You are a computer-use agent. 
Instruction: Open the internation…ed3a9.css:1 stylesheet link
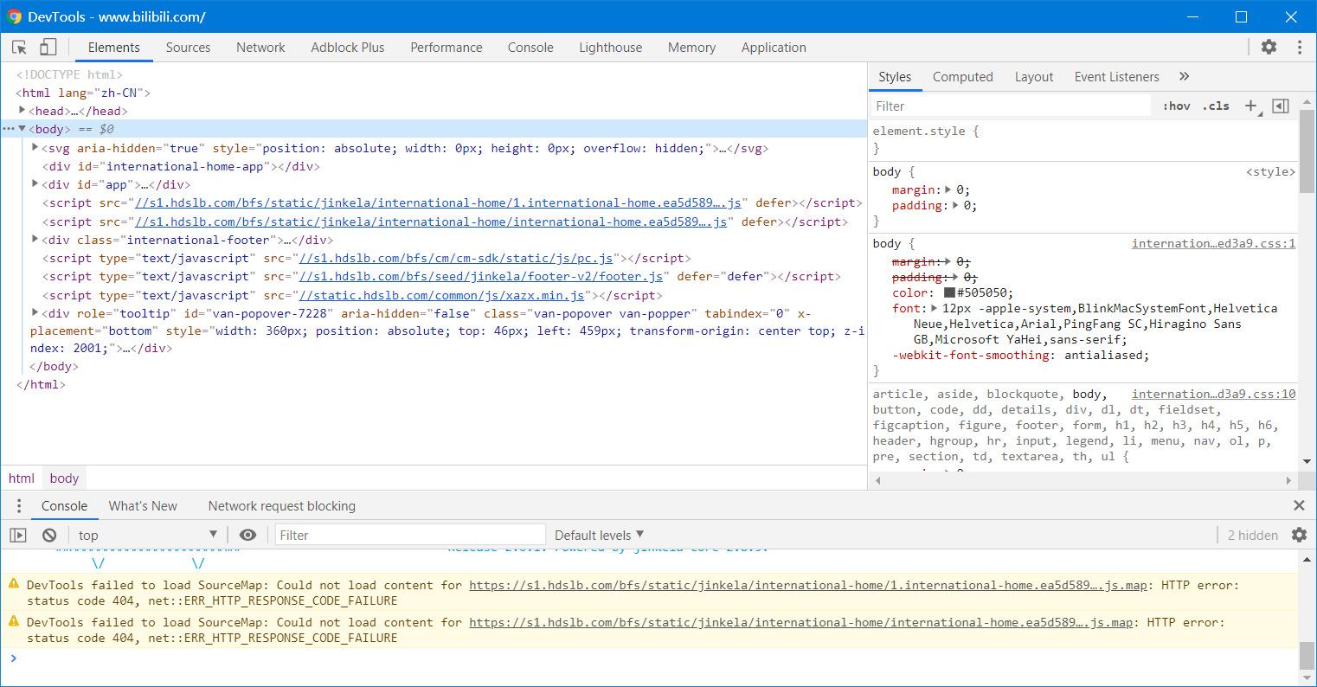[1213, 243]
